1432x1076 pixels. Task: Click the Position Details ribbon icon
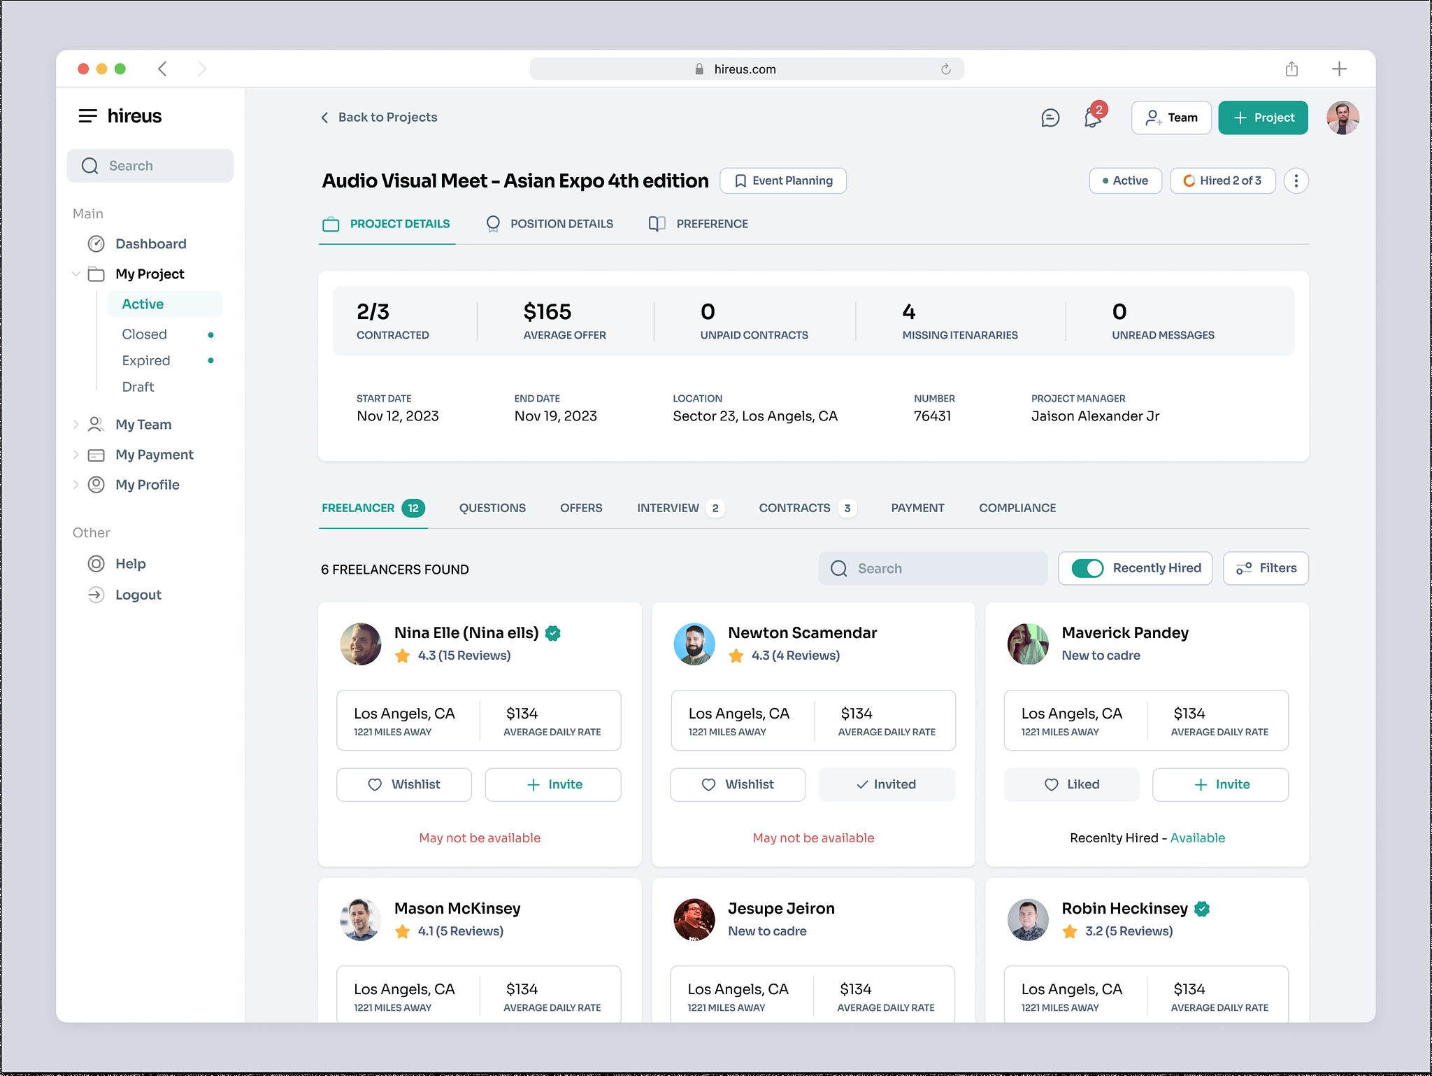point(493,224)
